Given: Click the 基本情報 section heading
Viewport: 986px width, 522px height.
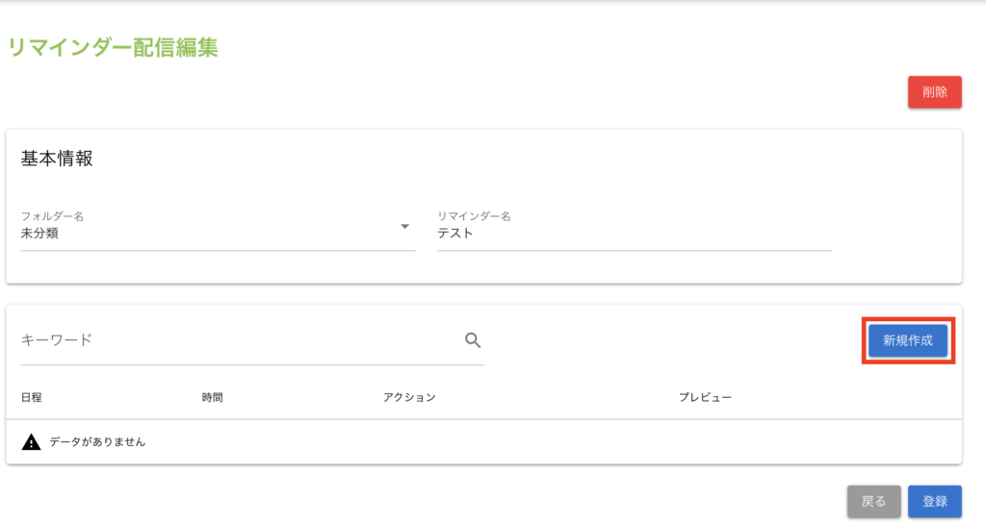Looking at the screenshot, I should (x=57, y=159).
